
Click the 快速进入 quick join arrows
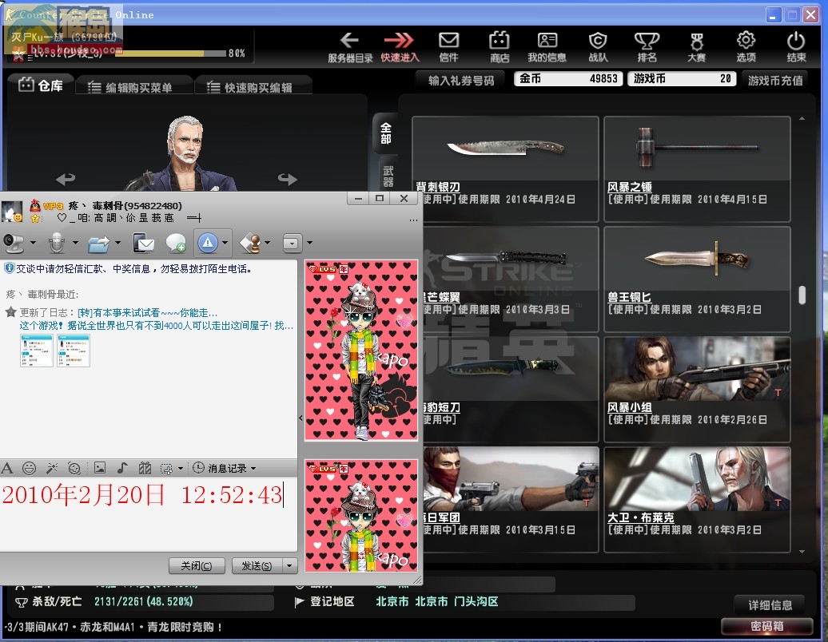point(400,46)
